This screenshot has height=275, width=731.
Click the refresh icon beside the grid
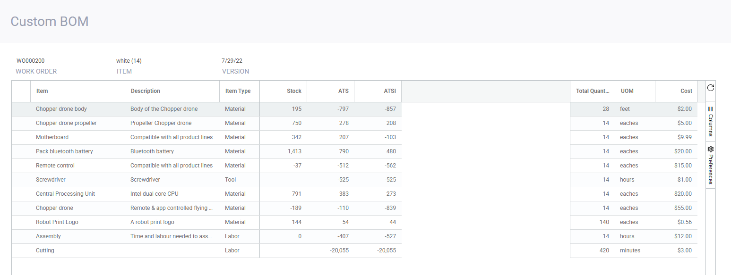[710, 88]
